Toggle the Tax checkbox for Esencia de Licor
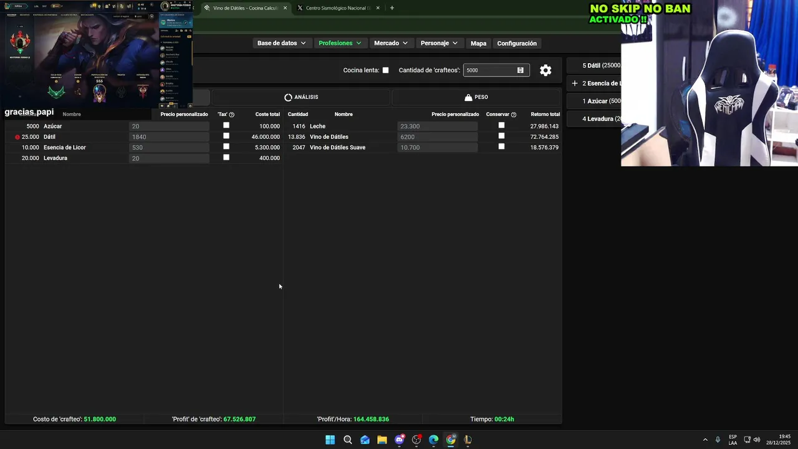The width and height of the screenshot is (798, 449). tap(226, 147)
